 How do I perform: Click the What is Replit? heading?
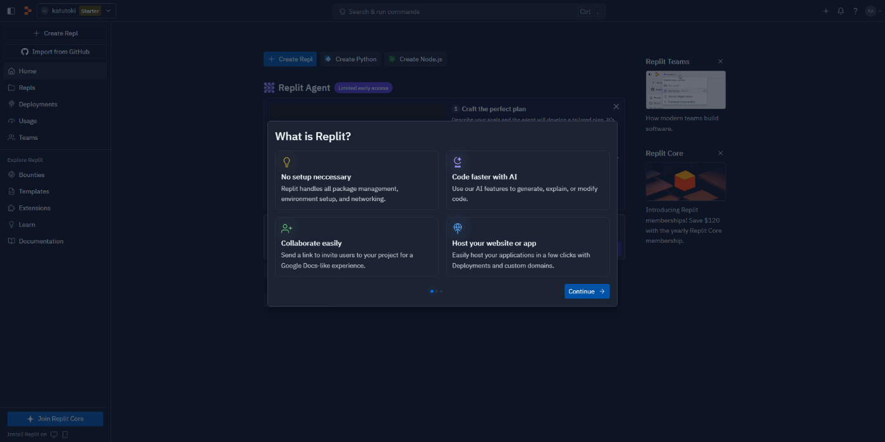tap(313, 136)
